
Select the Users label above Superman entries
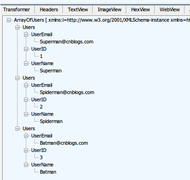pyautogui.click(x=29, y=27)
